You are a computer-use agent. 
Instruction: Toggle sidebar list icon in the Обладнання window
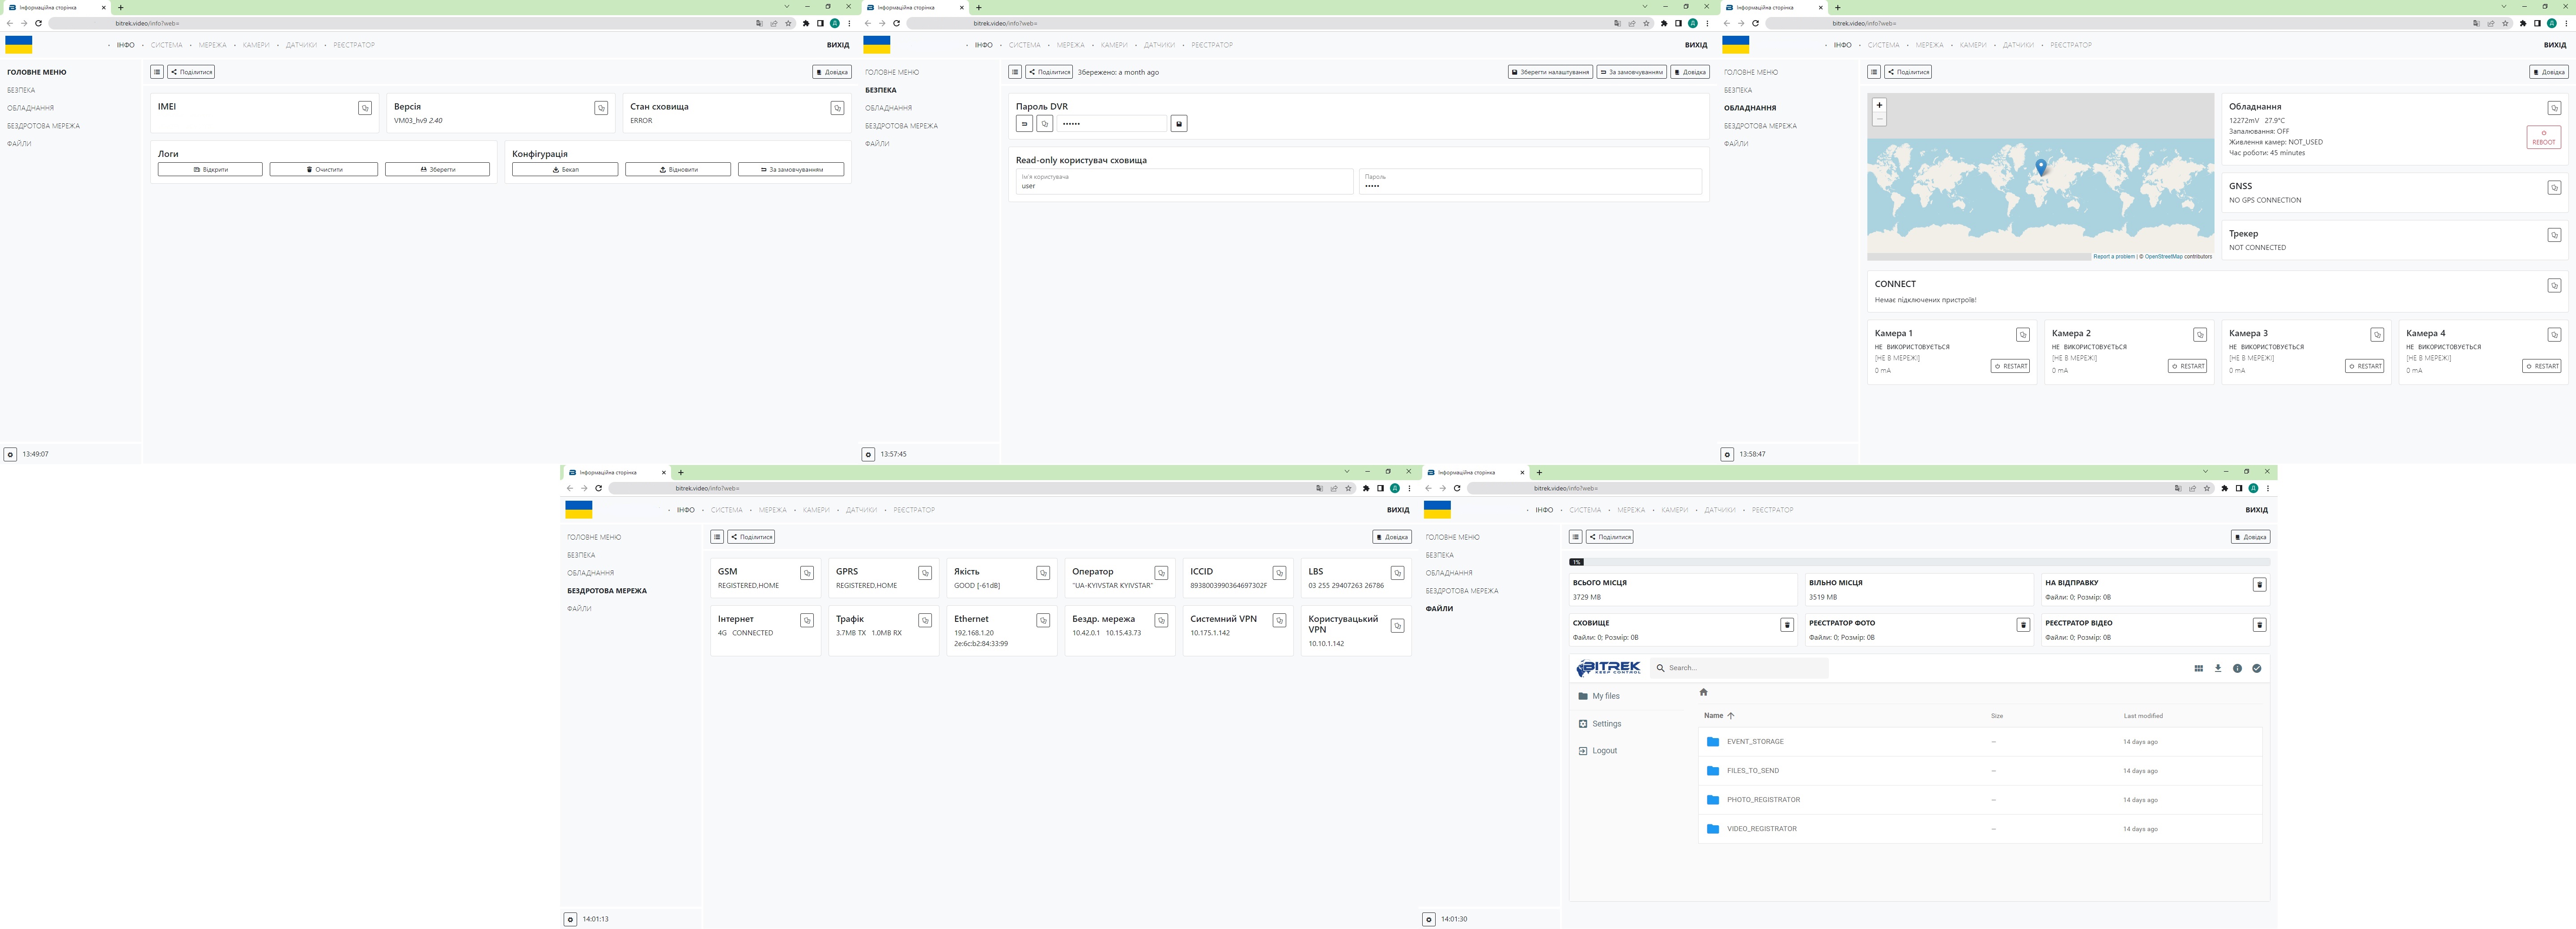point(1874,72)
